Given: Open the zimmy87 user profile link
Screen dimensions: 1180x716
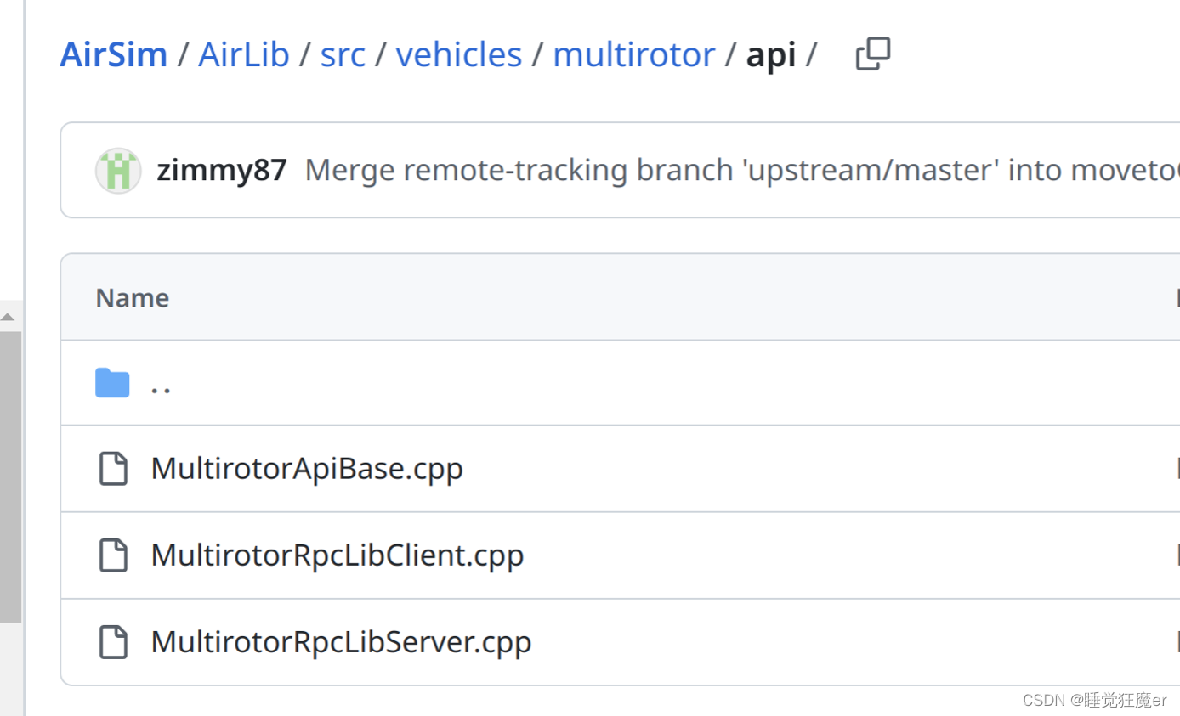Looking at the screenshot, I should click(x=222, y=170).
